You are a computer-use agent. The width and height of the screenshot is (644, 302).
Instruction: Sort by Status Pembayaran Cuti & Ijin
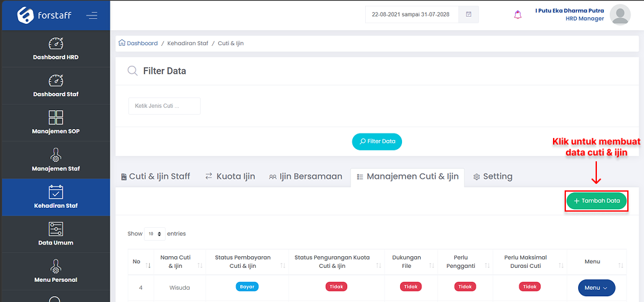click(x=247, y=262)
